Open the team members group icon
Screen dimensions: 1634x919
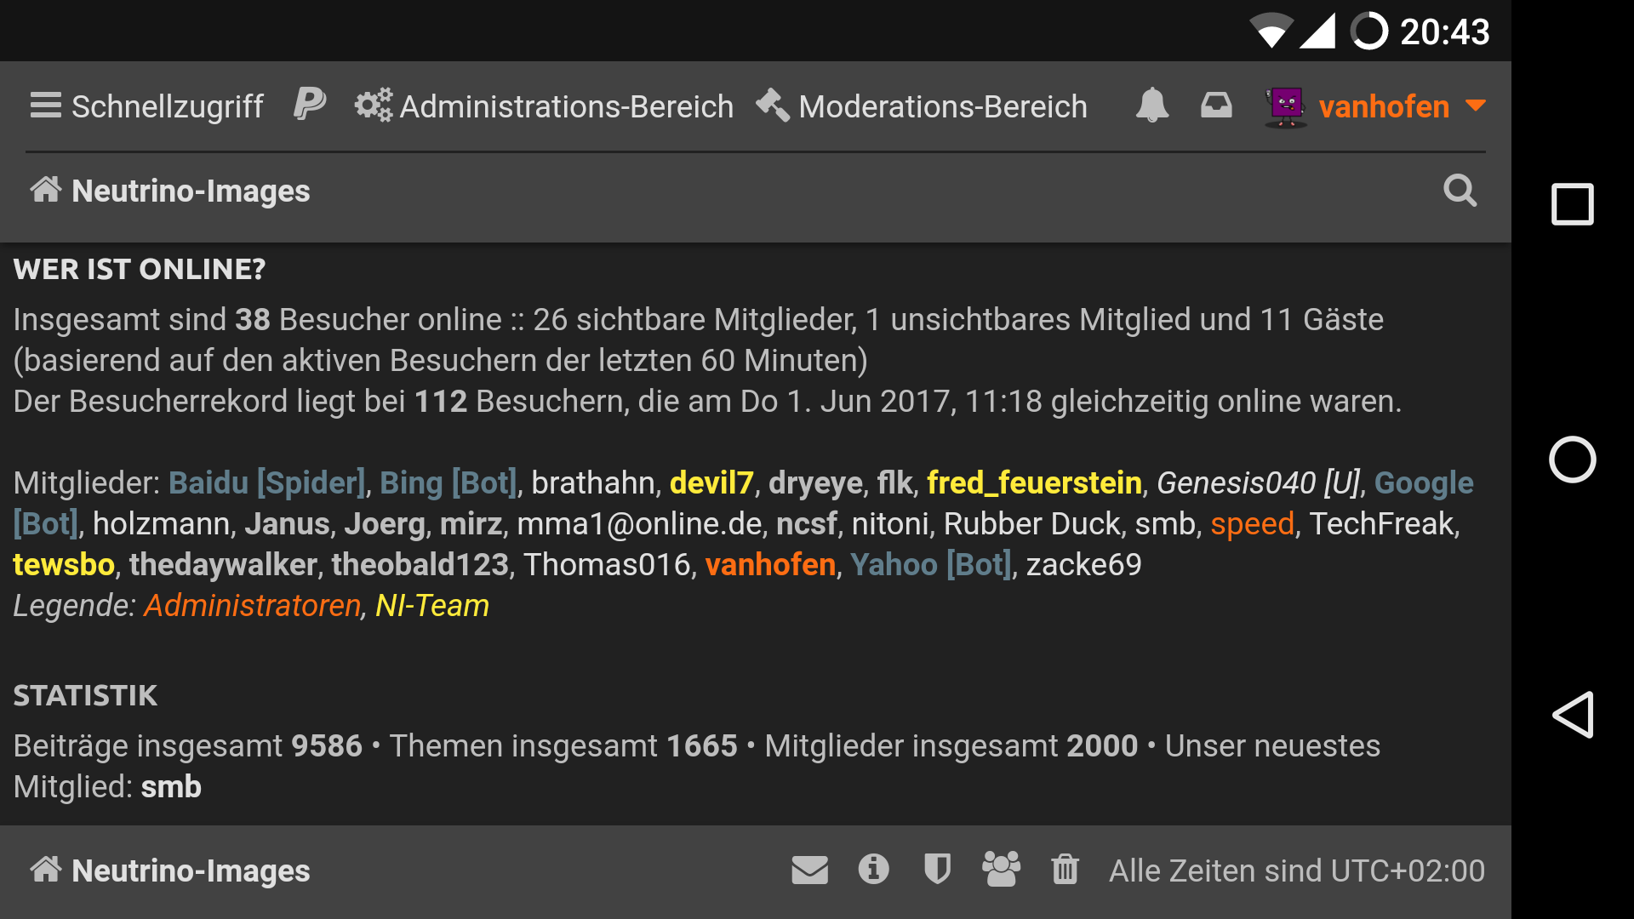coord(1001,870)
